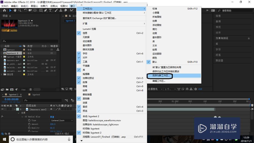
Task: Collapse the dancers.mov layer properties arrow
Action: coord(15,109)
